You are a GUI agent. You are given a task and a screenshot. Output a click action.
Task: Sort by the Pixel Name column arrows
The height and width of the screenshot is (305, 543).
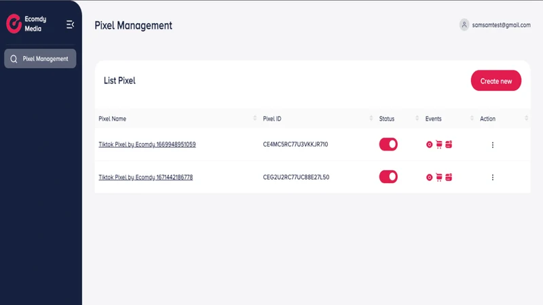point(255,118)
